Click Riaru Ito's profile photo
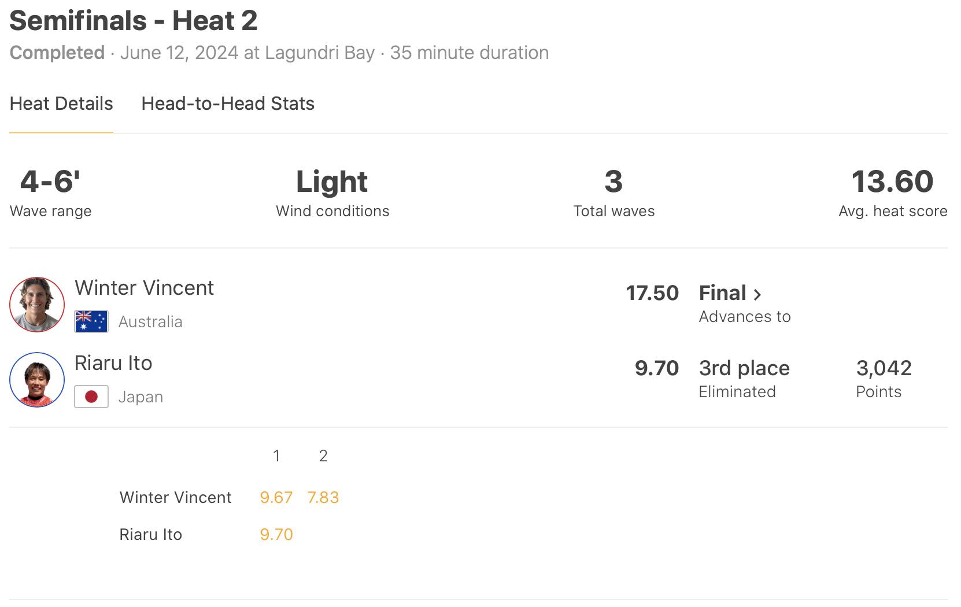This screenshot has width=961, height=607. click(x=37, y=380)
